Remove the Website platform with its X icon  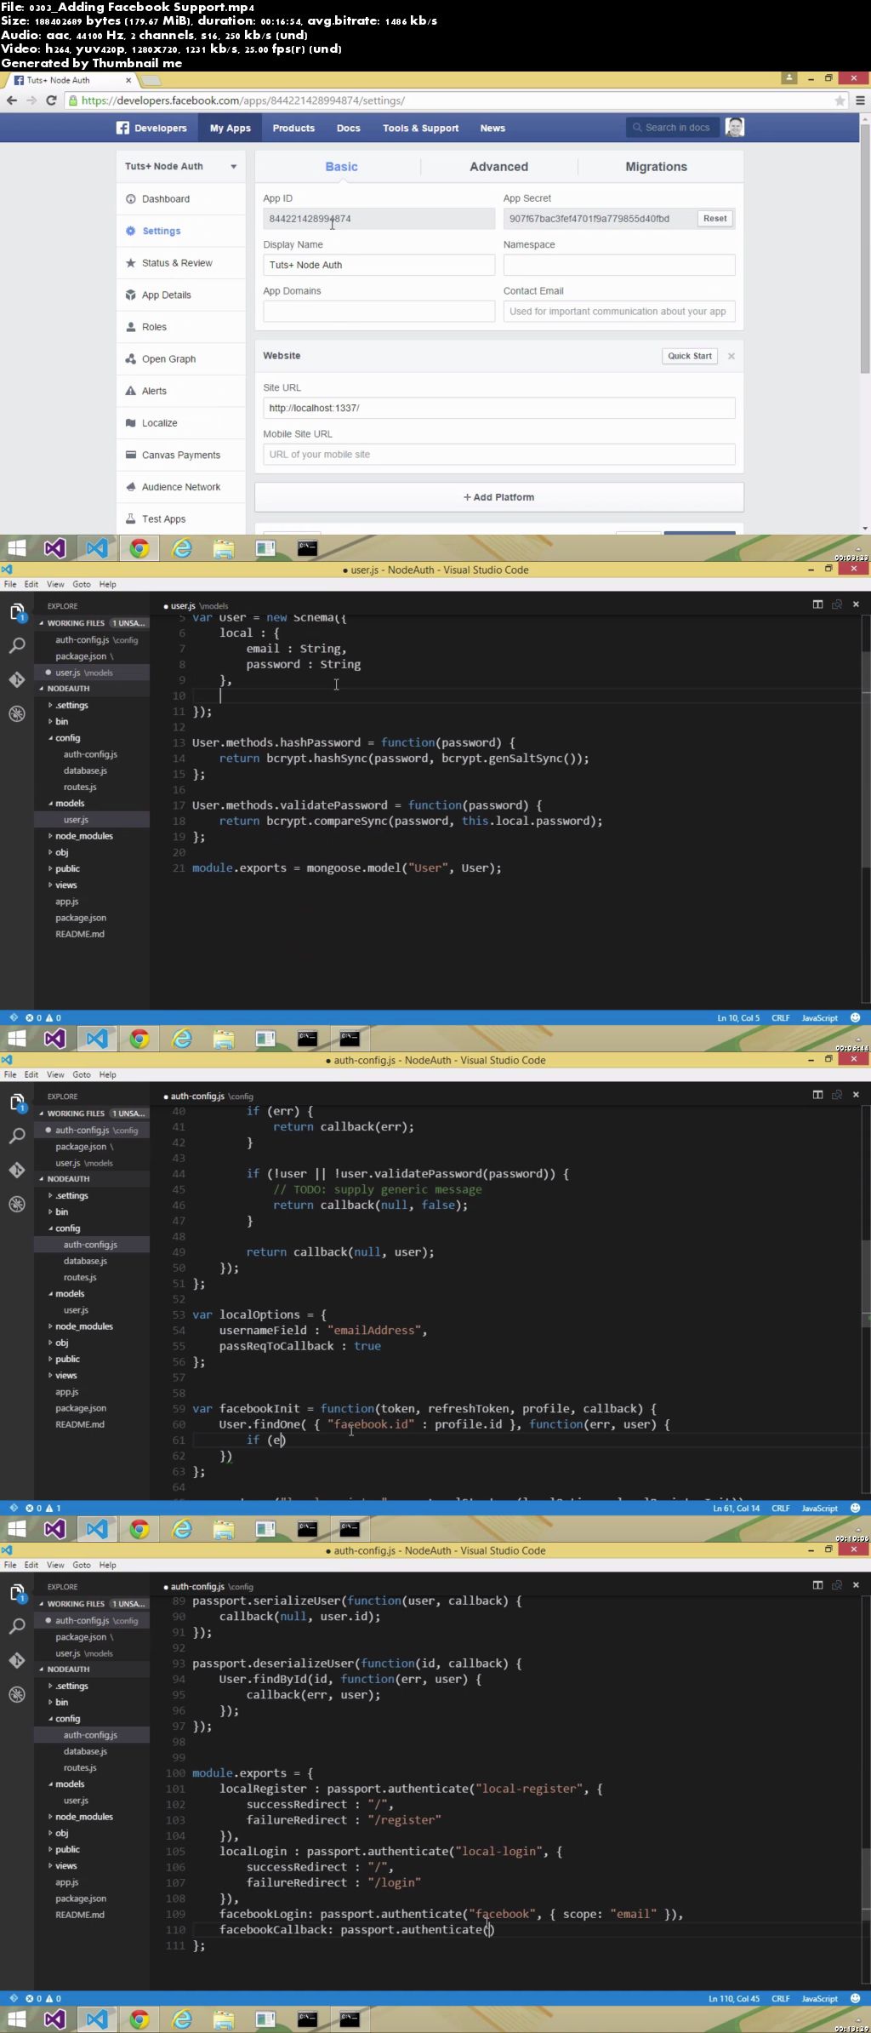(x=732, y=356)
